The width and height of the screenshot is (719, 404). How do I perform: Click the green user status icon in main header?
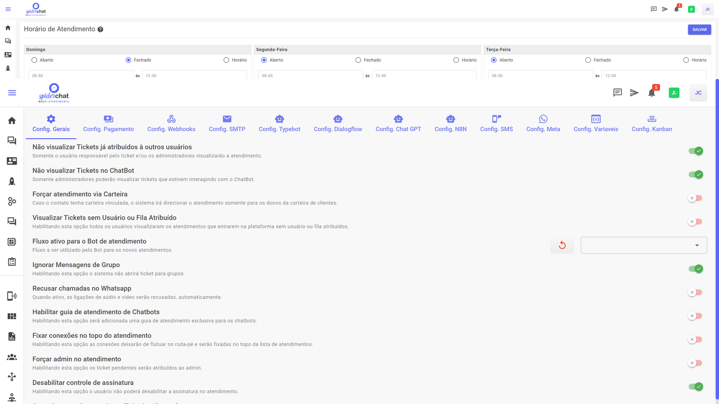pyautogui.click(x=674, y=93)
